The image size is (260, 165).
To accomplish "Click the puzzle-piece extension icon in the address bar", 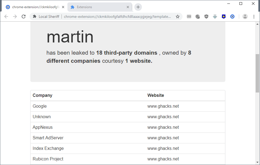I will click(x=34, y=16).
